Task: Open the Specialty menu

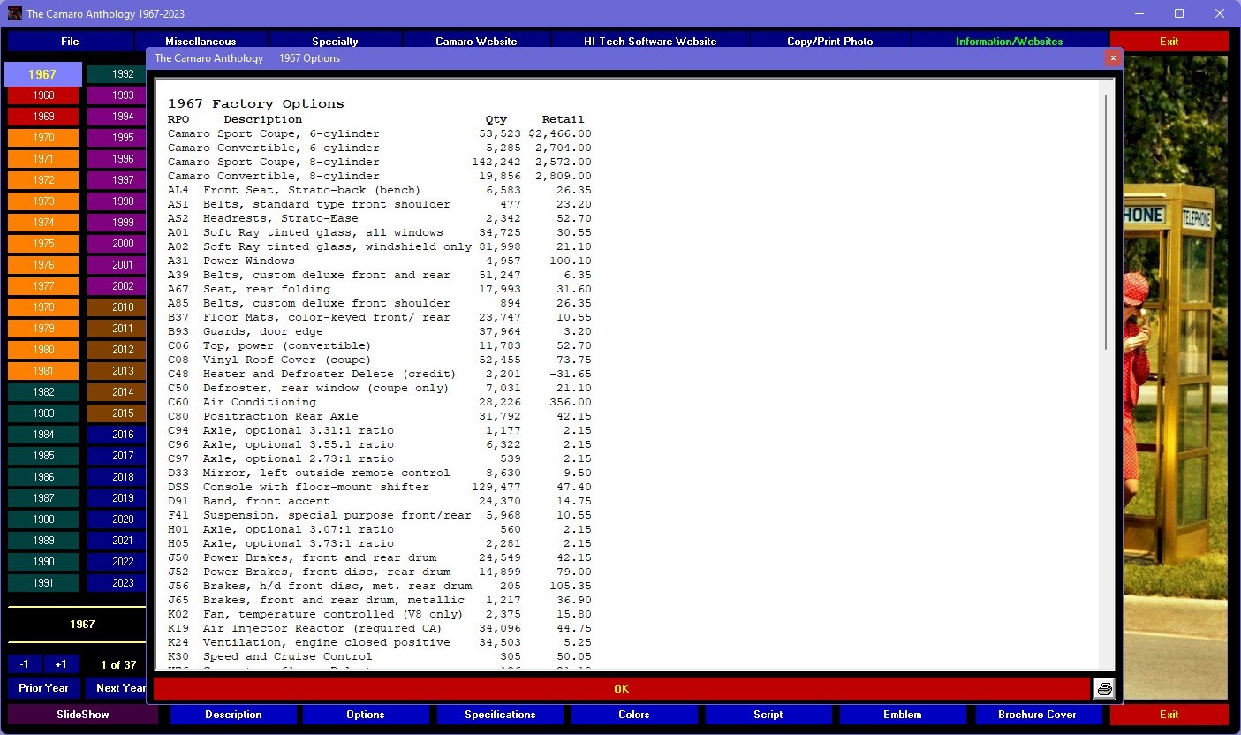Action: [x=335, y=42]
